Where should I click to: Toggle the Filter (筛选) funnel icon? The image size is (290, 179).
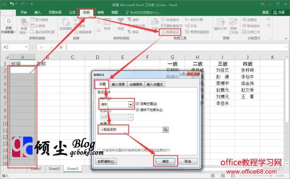pyautogui.click(x=120, y=22)
